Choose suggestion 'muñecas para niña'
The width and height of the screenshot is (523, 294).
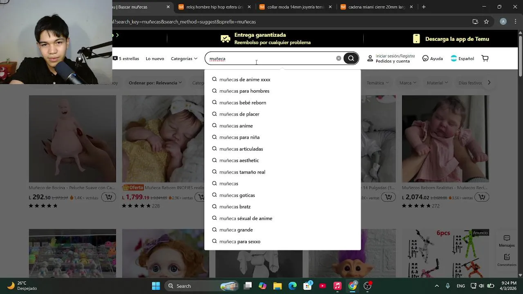(282, 137)
